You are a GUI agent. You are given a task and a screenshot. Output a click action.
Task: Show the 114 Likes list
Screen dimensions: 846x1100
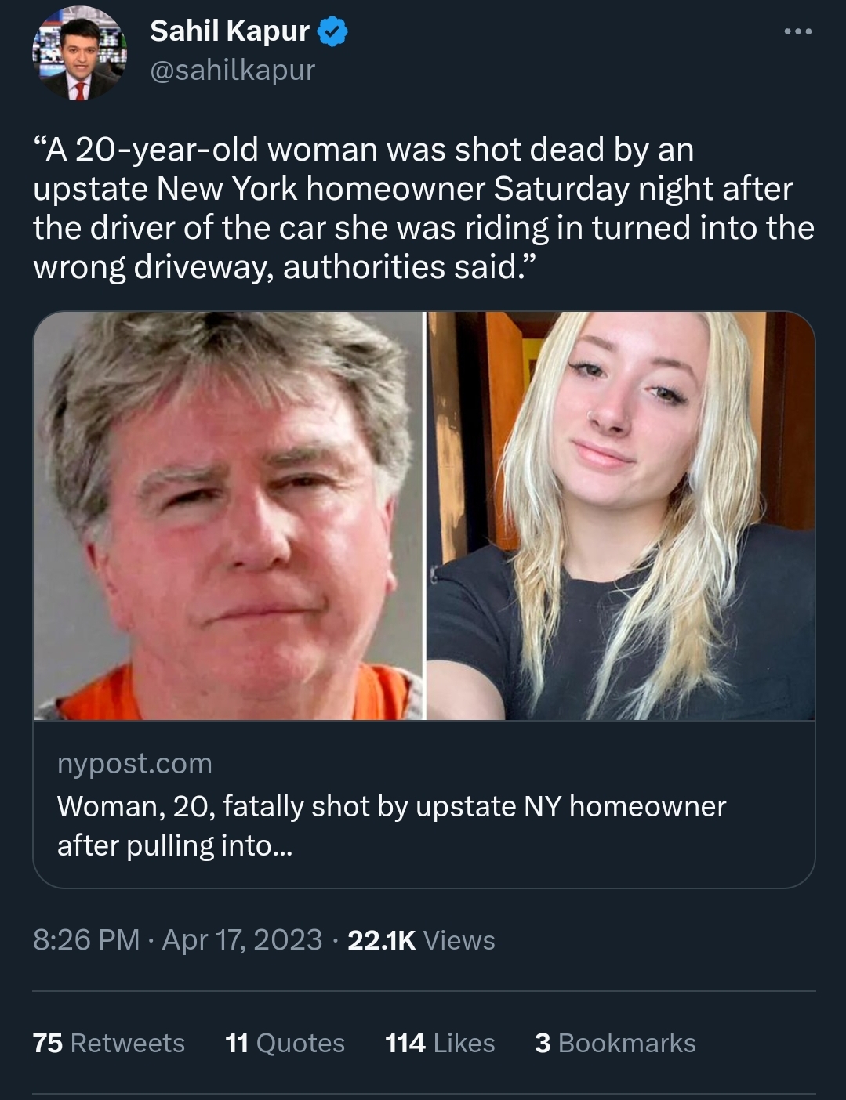(440, 1043)
